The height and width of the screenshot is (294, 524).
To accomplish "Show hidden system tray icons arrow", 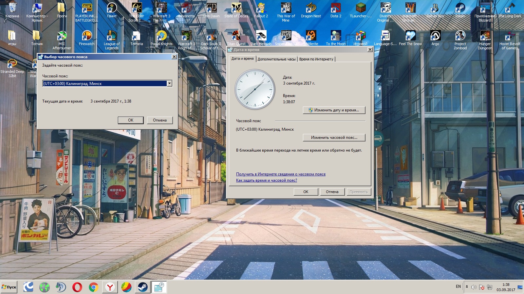I will point(467,287).
